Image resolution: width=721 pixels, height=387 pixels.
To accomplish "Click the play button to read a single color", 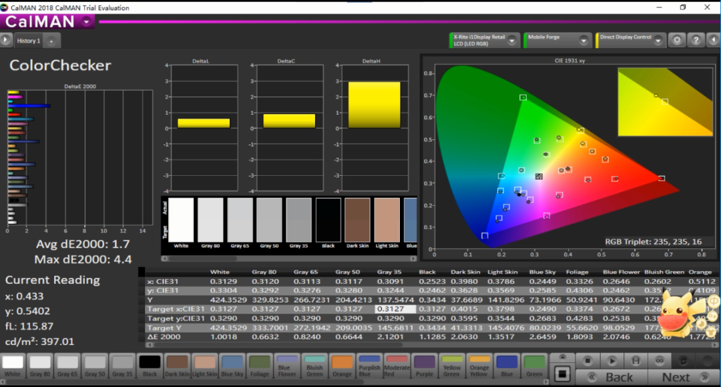I will 612,360.
